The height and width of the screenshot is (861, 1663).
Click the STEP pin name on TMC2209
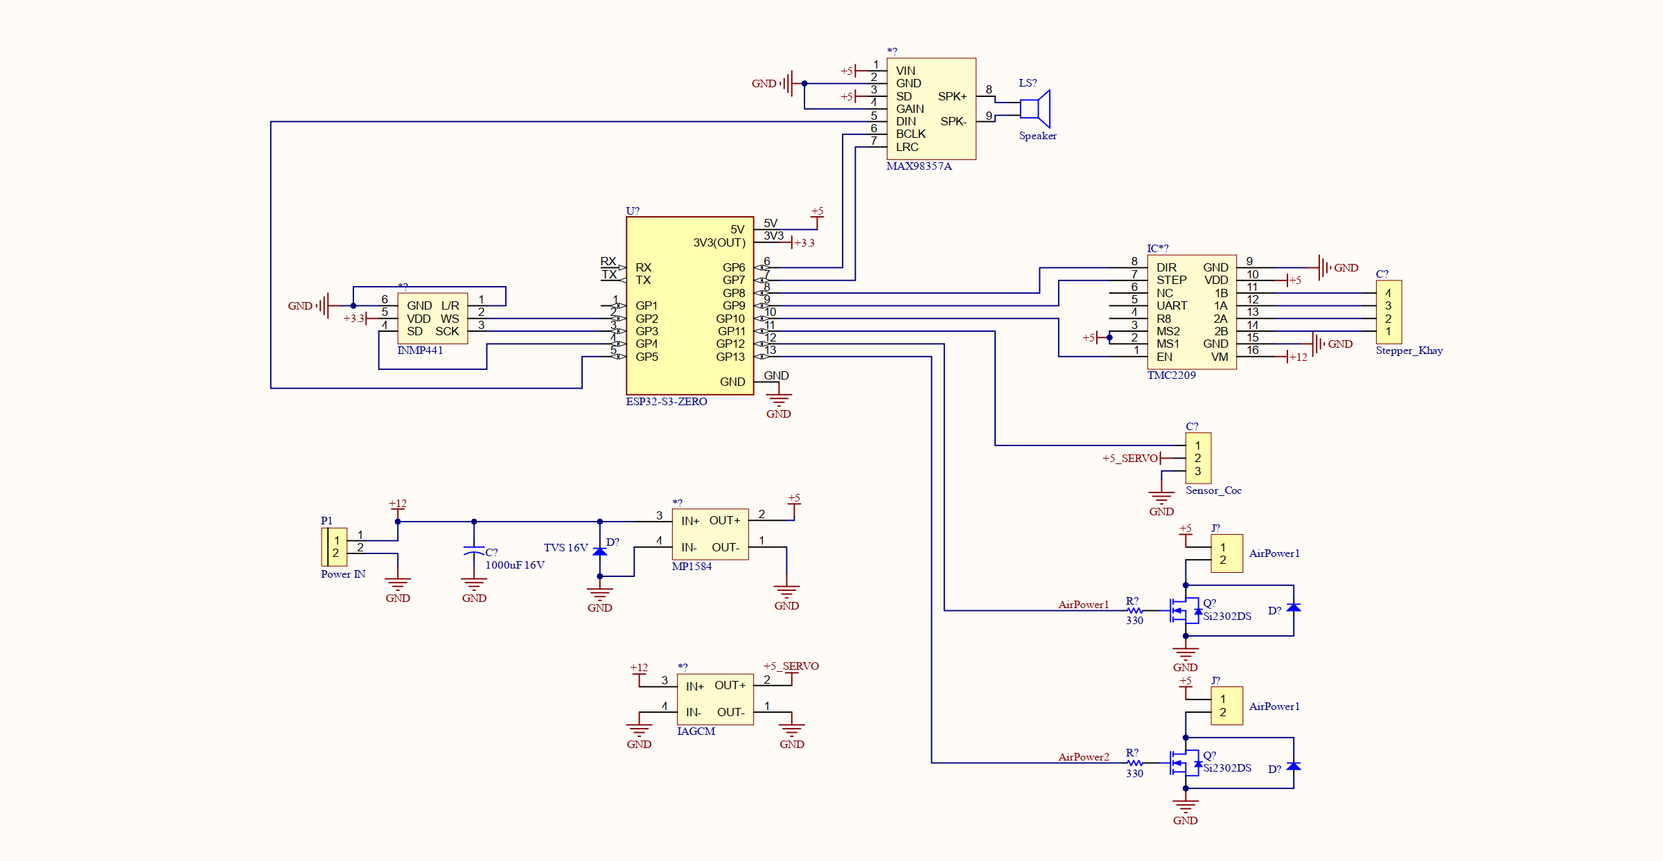pyautogui.click(x=1171, y=280)
